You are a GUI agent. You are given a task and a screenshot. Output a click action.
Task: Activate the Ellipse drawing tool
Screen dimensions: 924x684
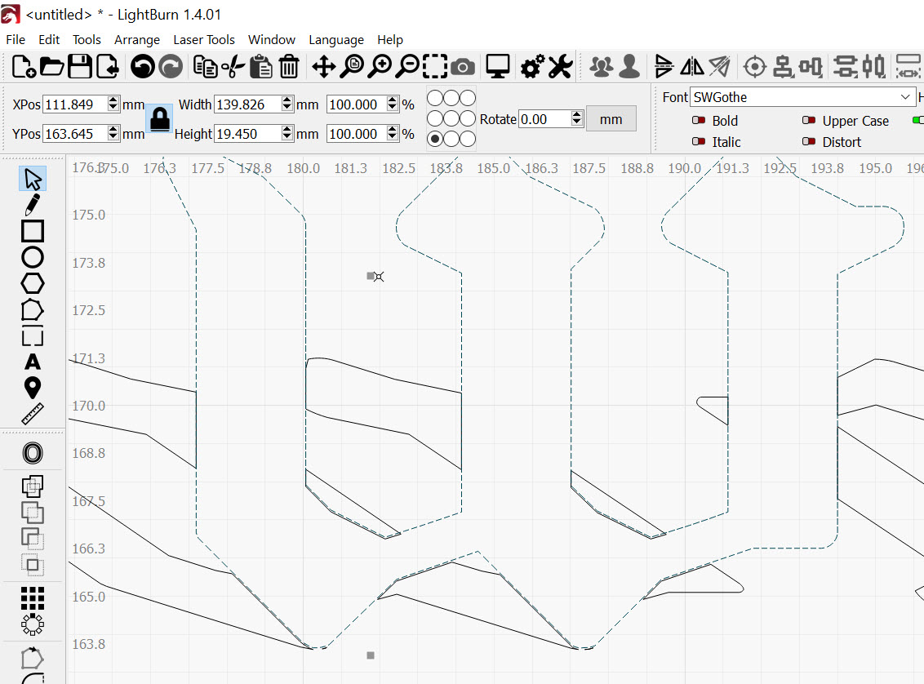tap(32, 256)
